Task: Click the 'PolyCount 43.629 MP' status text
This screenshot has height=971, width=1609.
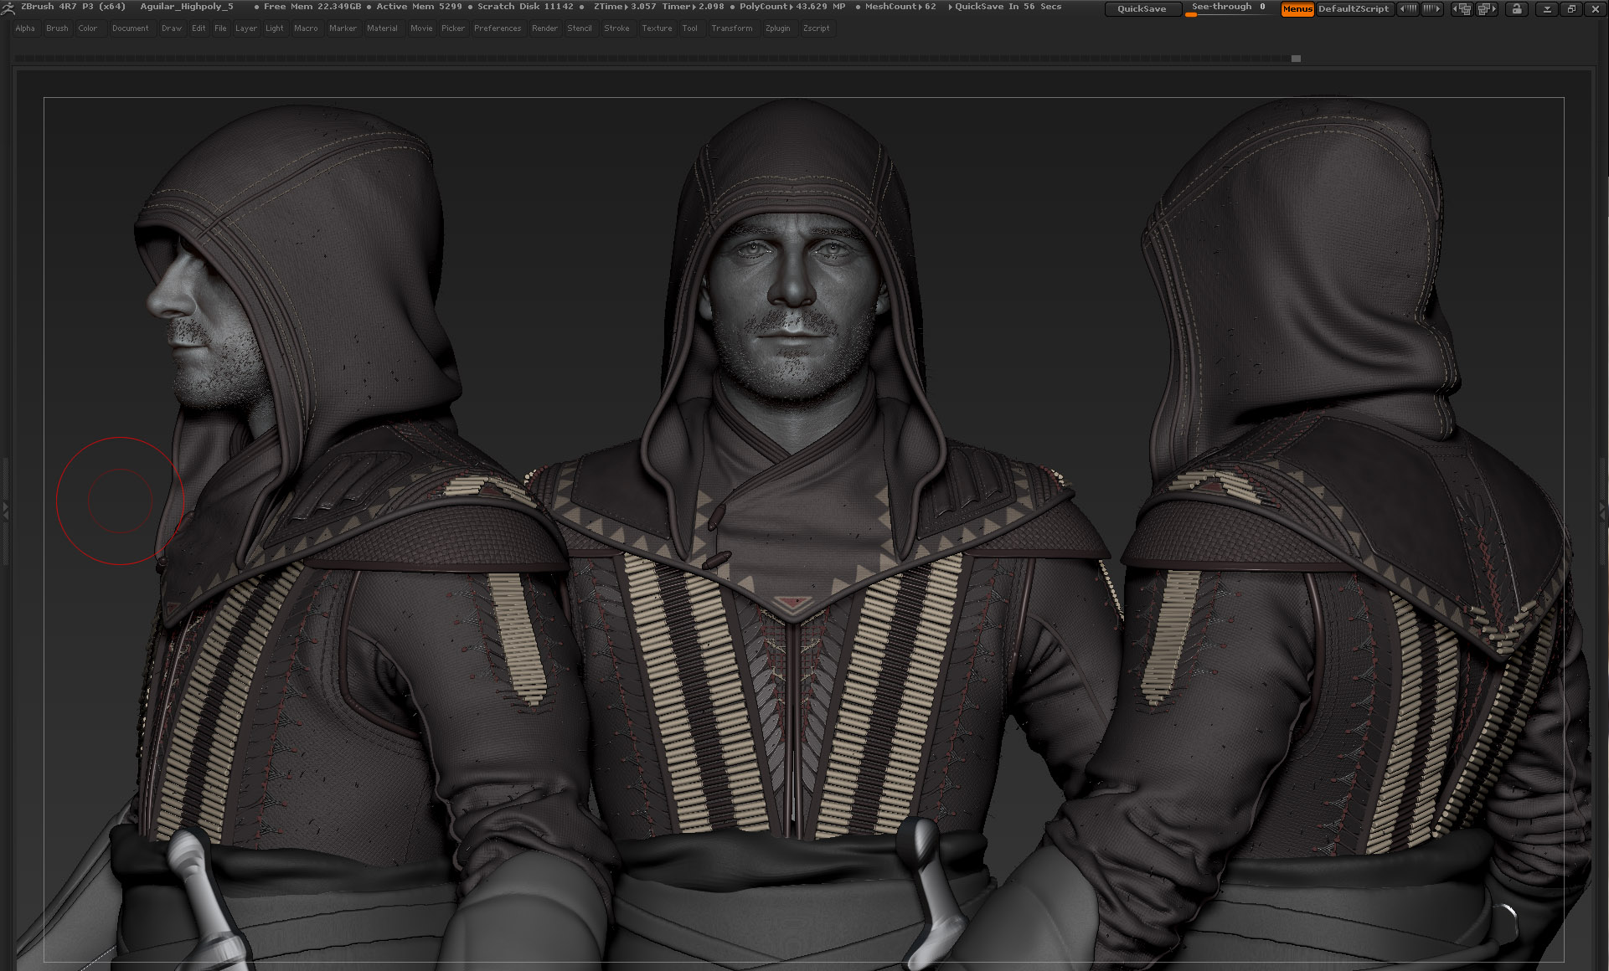Action: pyautogui.click(x=792, y=7)
